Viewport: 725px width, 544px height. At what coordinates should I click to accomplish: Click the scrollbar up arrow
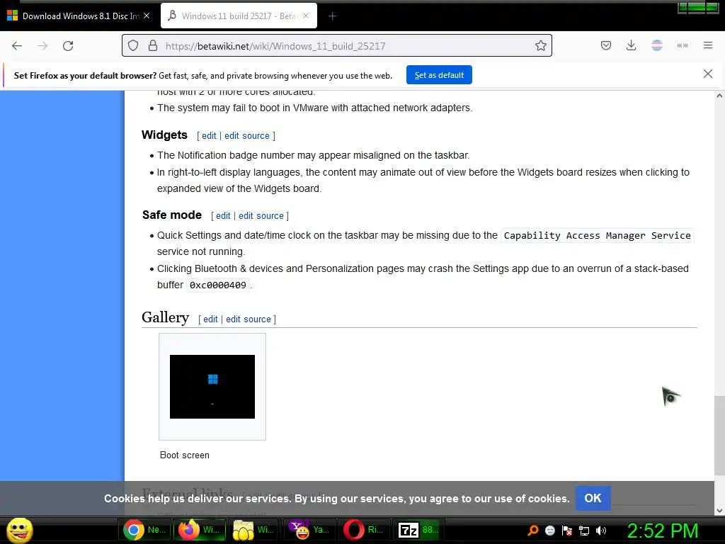(x=719, y=96)
